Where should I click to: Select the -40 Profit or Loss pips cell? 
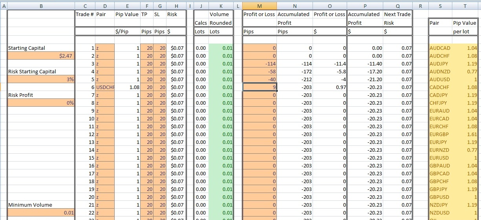pos(260,79)
